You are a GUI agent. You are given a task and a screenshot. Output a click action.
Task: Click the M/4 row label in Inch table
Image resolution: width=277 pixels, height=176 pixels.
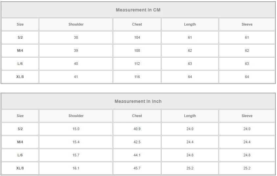pyautogui.click(x=20, y=142)
